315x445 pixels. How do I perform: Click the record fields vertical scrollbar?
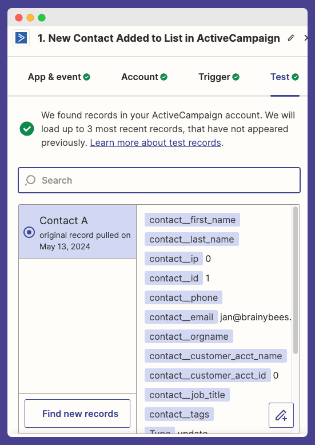point(296,280)
